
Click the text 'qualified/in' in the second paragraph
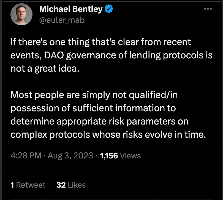tap(153, 95)
